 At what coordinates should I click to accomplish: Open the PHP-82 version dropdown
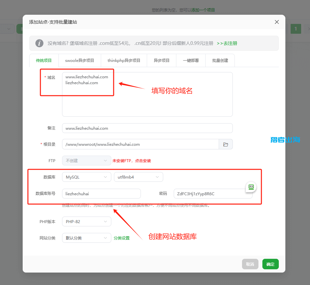[86, 222]
